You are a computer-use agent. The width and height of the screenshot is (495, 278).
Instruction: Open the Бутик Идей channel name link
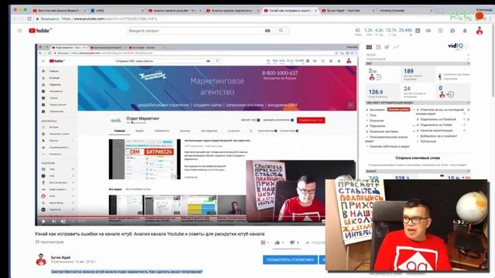(x=60, y=257)
